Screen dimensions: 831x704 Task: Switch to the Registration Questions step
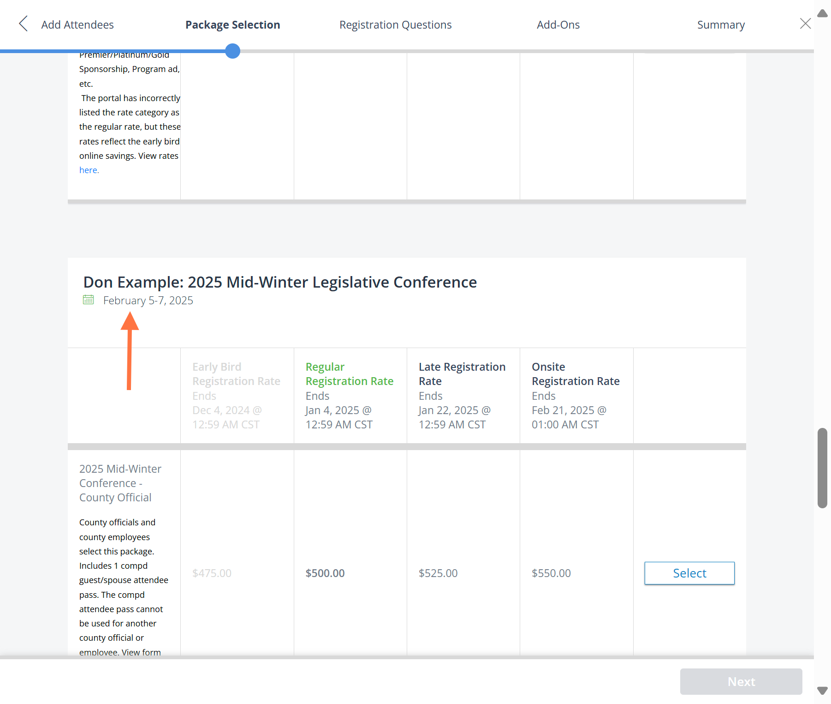click(395, 24)
